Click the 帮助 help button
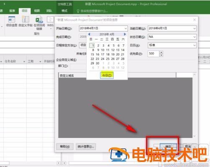The width and height of the screenshot is (210, 167). 65,147
